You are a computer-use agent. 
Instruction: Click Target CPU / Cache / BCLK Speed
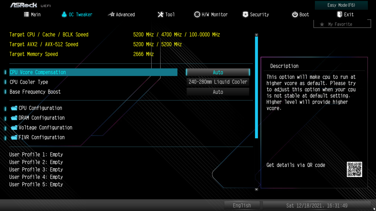(x=49, y=35)
